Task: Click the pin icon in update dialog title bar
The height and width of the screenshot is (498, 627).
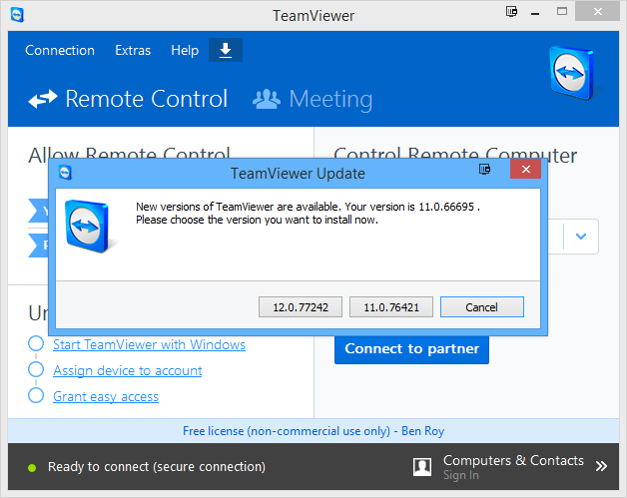Action: click(x=485, y=172)
